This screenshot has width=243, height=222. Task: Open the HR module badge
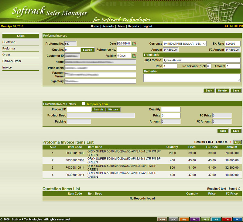point(216,219)
